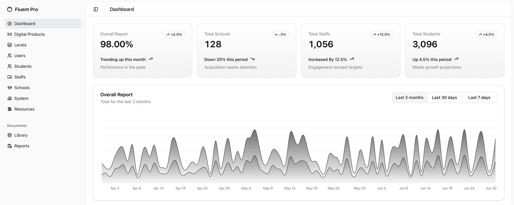
Task: Click trending-down arrow beside 'Down 20% this period'
Action: [253, 59]
